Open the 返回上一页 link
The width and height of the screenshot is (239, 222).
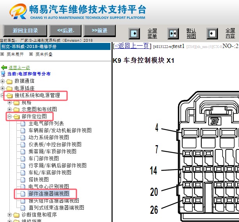[x=132, y=46]
